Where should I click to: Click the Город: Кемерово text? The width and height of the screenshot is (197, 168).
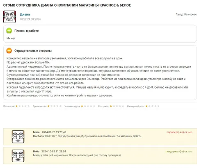(x=186, y=14)
